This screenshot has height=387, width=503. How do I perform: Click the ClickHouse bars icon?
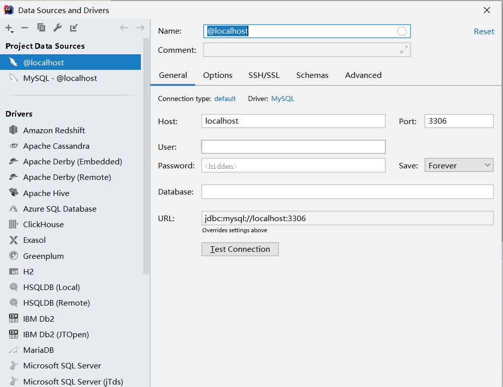tap(14, 224)
